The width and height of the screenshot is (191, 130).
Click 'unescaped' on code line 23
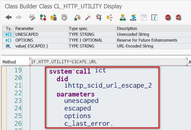81,101
